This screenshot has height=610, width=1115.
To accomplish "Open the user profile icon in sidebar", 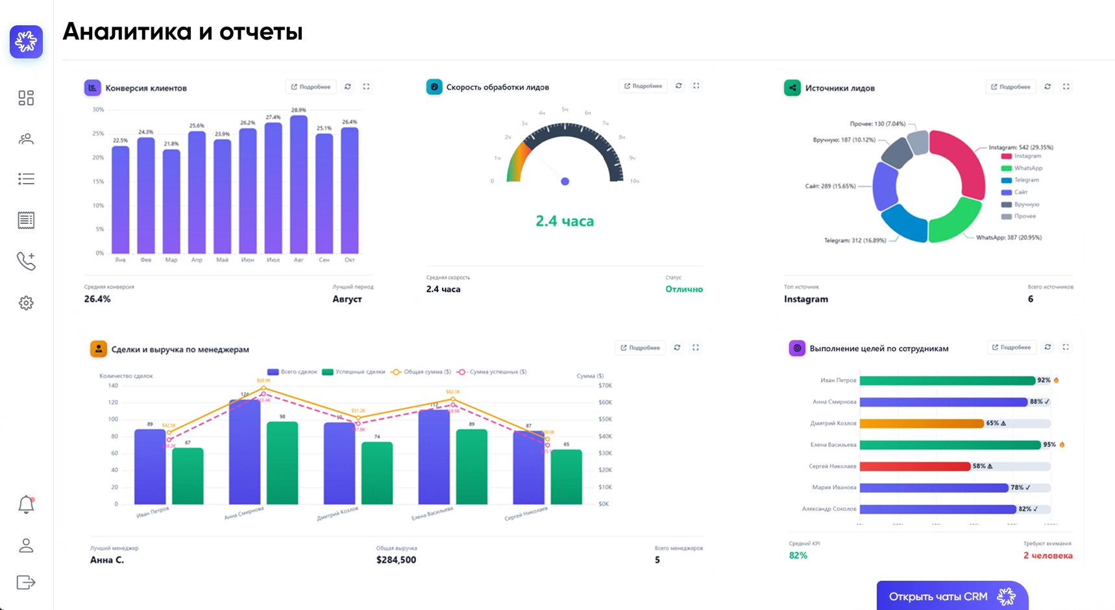I will 26,546.
